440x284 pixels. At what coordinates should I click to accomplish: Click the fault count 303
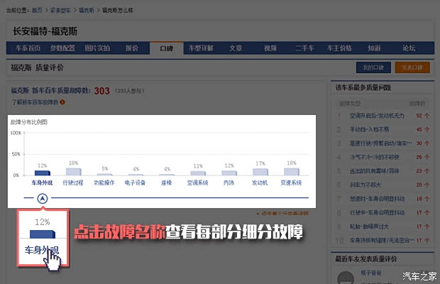point(102,91)
